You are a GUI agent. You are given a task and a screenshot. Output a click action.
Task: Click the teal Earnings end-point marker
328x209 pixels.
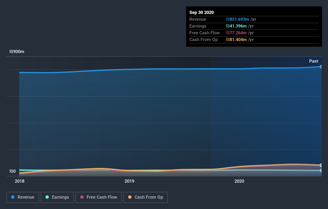321,170
